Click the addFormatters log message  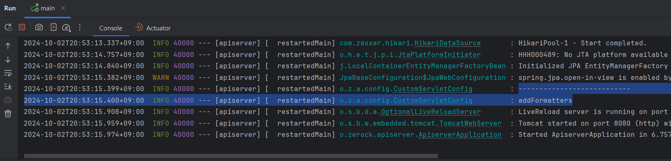point(545,100)
